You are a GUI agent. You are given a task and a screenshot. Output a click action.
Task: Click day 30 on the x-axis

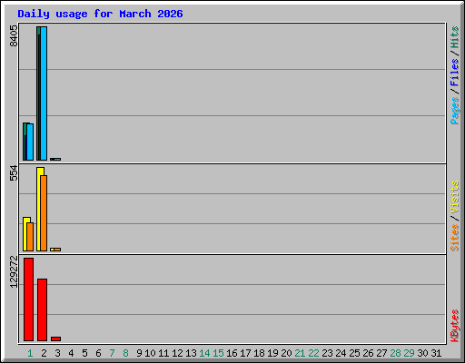coord(422,353)
